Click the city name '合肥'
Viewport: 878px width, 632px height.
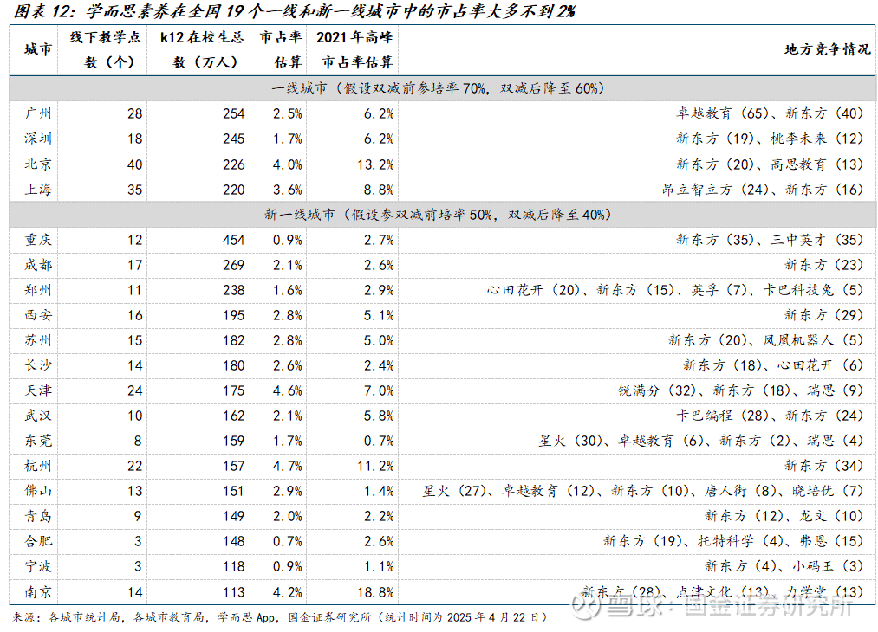[38, 541]
